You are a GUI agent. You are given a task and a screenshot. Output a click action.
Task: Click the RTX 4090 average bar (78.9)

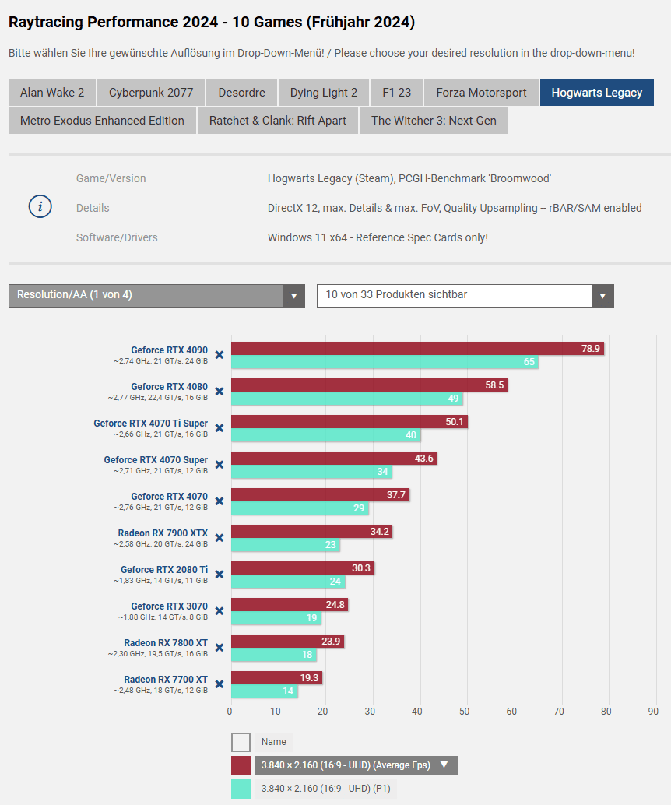pos(417,349)
